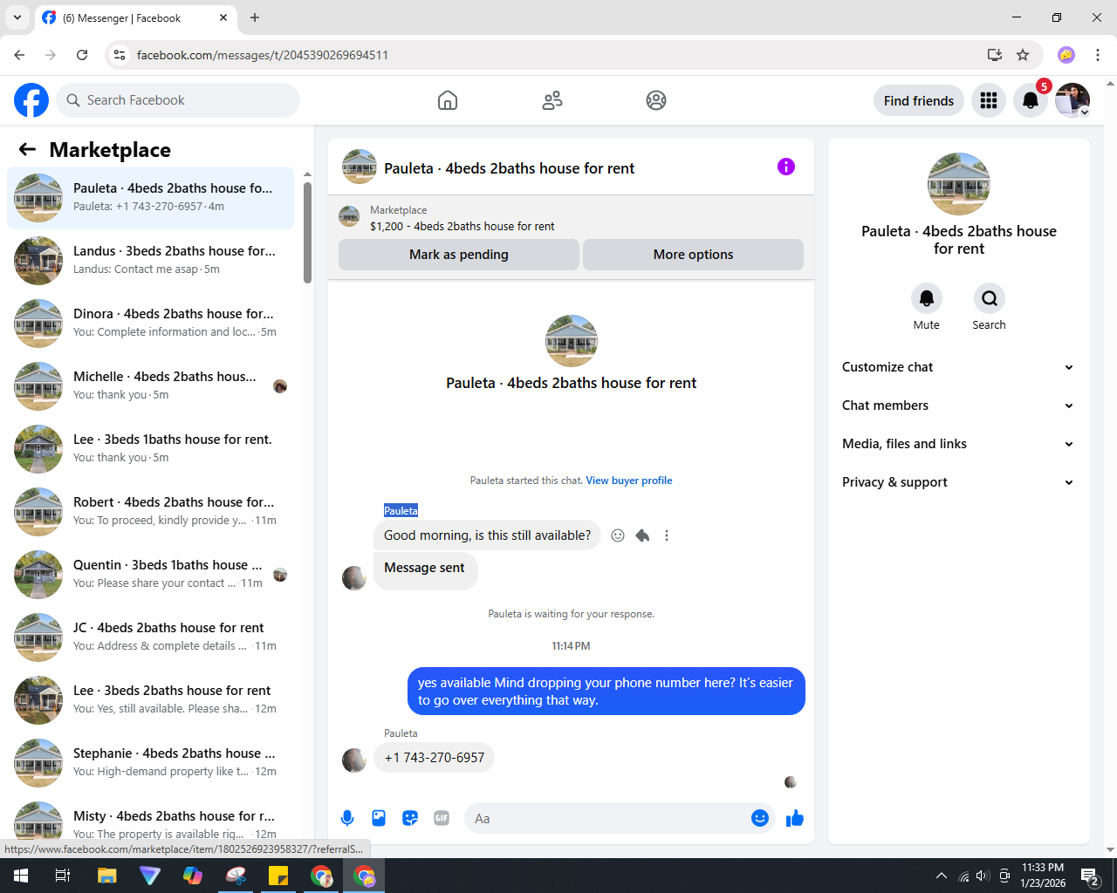React to 'Good morning' message with emoji icon
Image resolution: width=1117 pixels, height=893 pixels.
pyautogui.click(x=618, y=535)
